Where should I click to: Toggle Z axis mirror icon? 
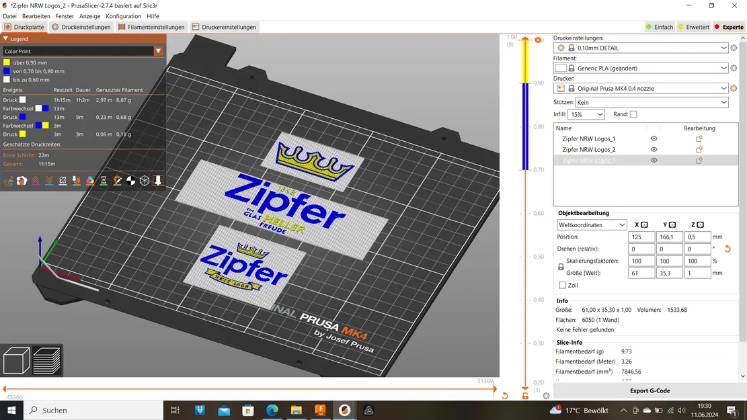701,224
